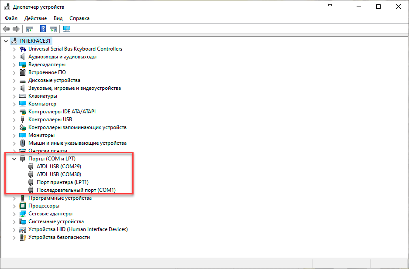Click the Мониторы category icon
The width and height of the screenshot is (409, 269).
click(23, 136)
